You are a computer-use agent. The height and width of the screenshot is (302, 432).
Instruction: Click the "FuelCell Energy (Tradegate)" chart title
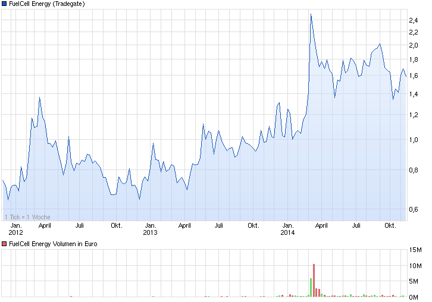tap(47, 4)
